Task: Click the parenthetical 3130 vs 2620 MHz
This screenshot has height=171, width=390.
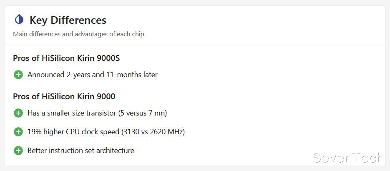Action: click(153, 132)
